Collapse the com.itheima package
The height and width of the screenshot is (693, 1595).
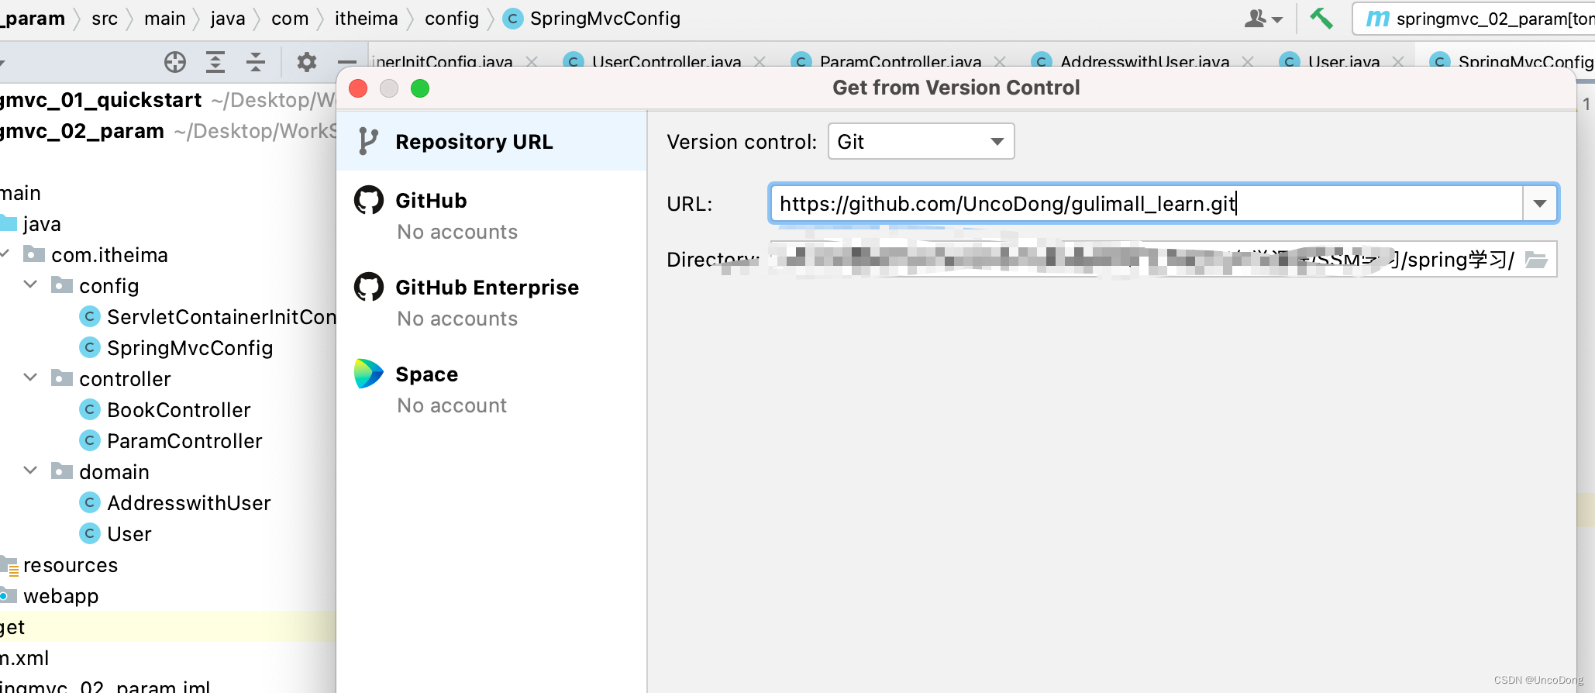click(x=5, y=254)
